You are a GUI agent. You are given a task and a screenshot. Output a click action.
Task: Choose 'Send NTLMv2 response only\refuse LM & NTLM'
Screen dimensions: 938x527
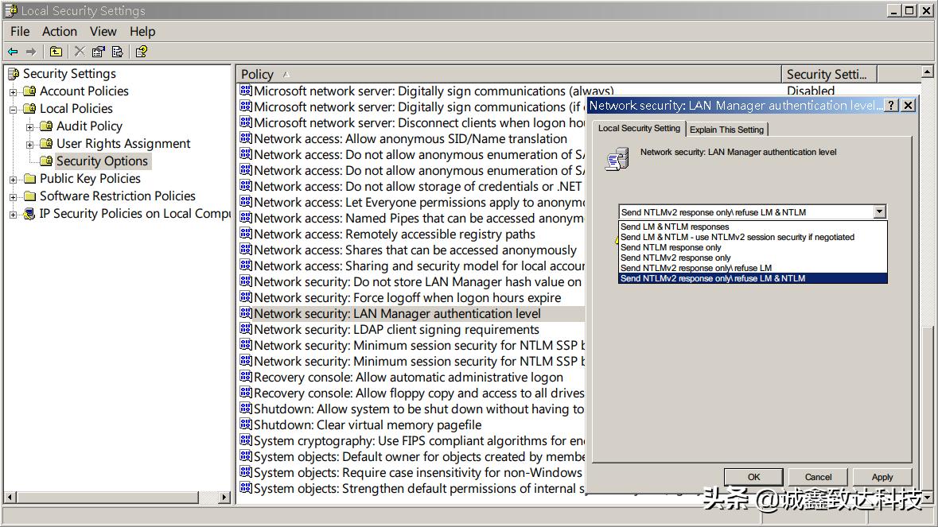(x=753, y=278)
